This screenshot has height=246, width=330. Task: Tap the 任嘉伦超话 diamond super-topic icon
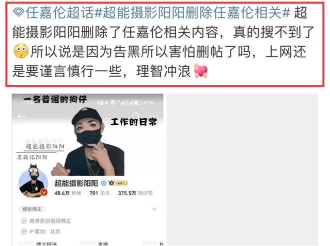(x=18, y=12)
